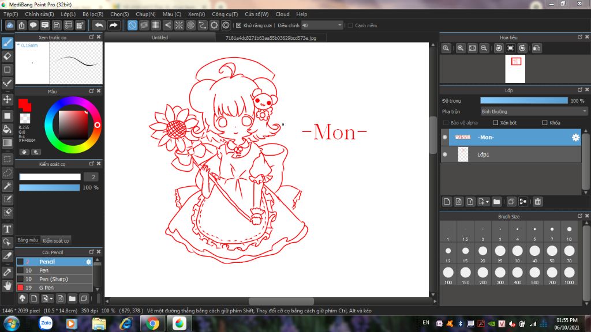
Task: Select the Move tool
Action: coord(7,99)
